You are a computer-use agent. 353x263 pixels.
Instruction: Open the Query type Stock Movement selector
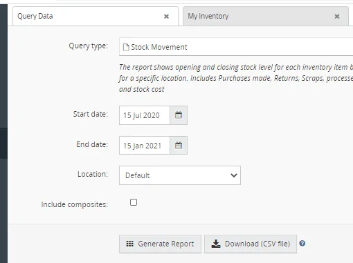click(236, 47)
